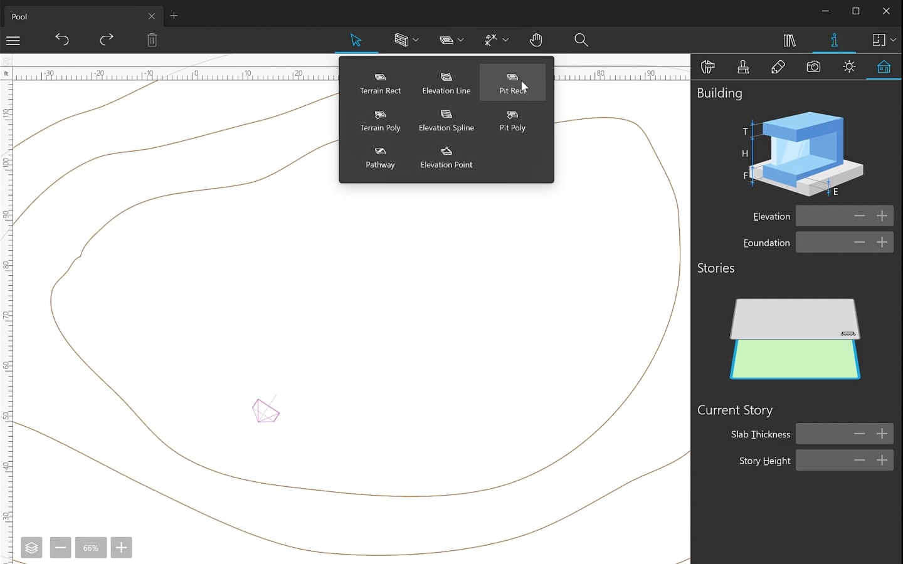Expand the wall tools dropdown arrow
Viewport: 903px width, 564px height.
[416, 40]
